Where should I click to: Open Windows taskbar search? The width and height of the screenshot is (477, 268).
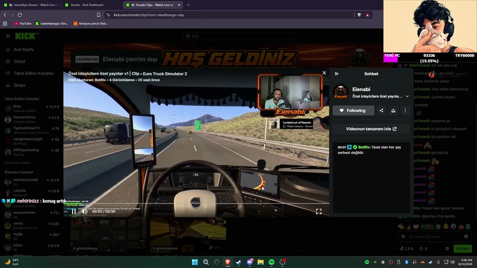(x=206, y=262)
